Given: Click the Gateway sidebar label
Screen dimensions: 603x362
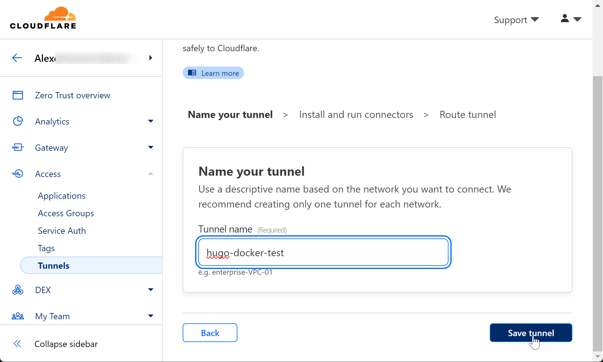Looking at the screenshot, I should 52,148.
